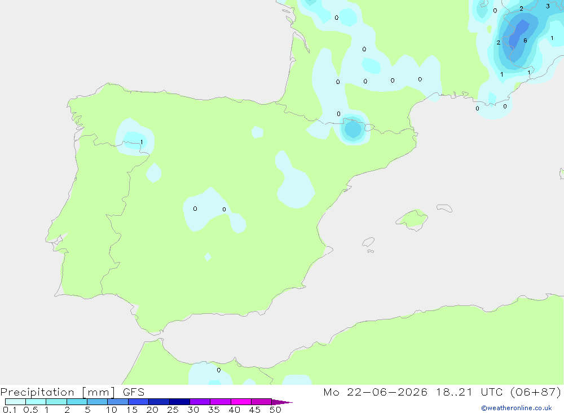Click the '1' value over northwest Spain
Screen dimensions: 564x413
pyautogui.click(x=142, y=142)
